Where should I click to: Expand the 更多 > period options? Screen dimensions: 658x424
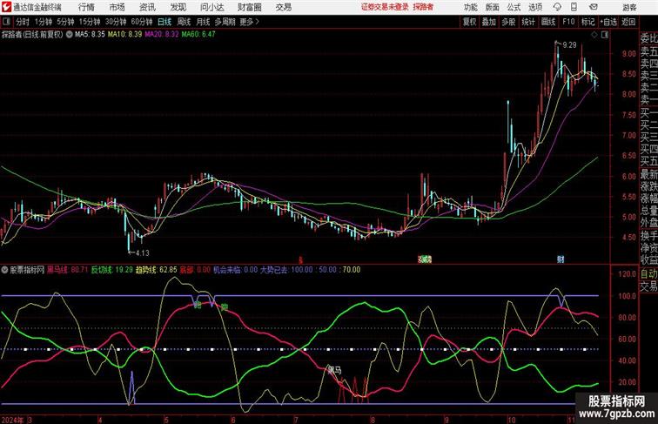[250, 22]
